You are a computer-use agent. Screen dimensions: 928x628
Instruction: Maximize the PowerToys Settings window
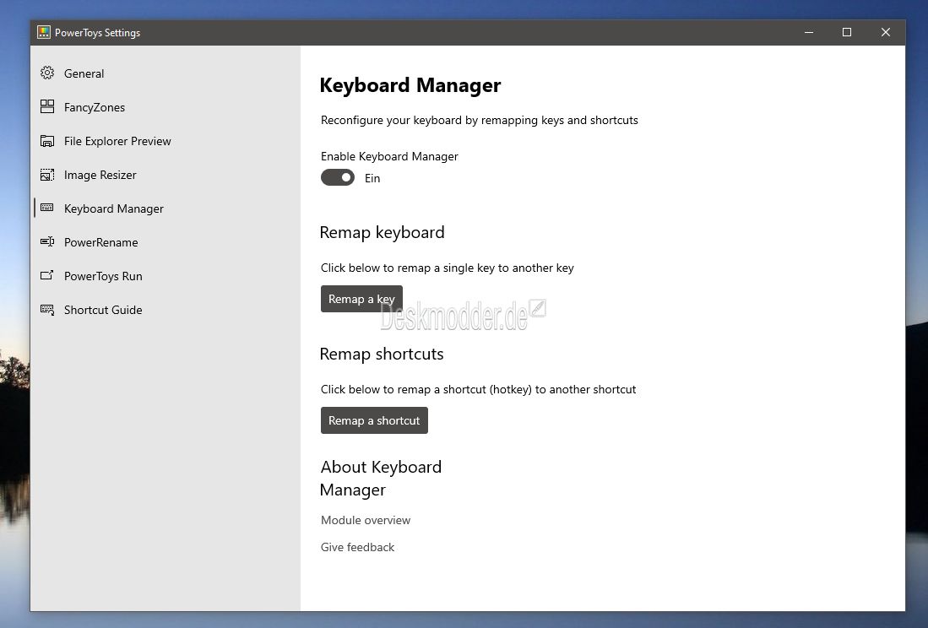point(847,33)
